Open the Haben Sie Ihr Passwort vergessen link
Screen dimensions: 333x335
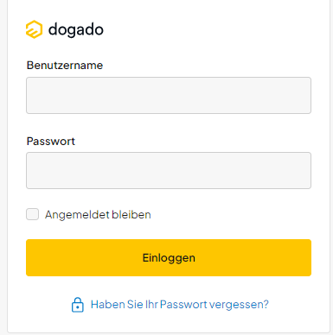point(180,305)
